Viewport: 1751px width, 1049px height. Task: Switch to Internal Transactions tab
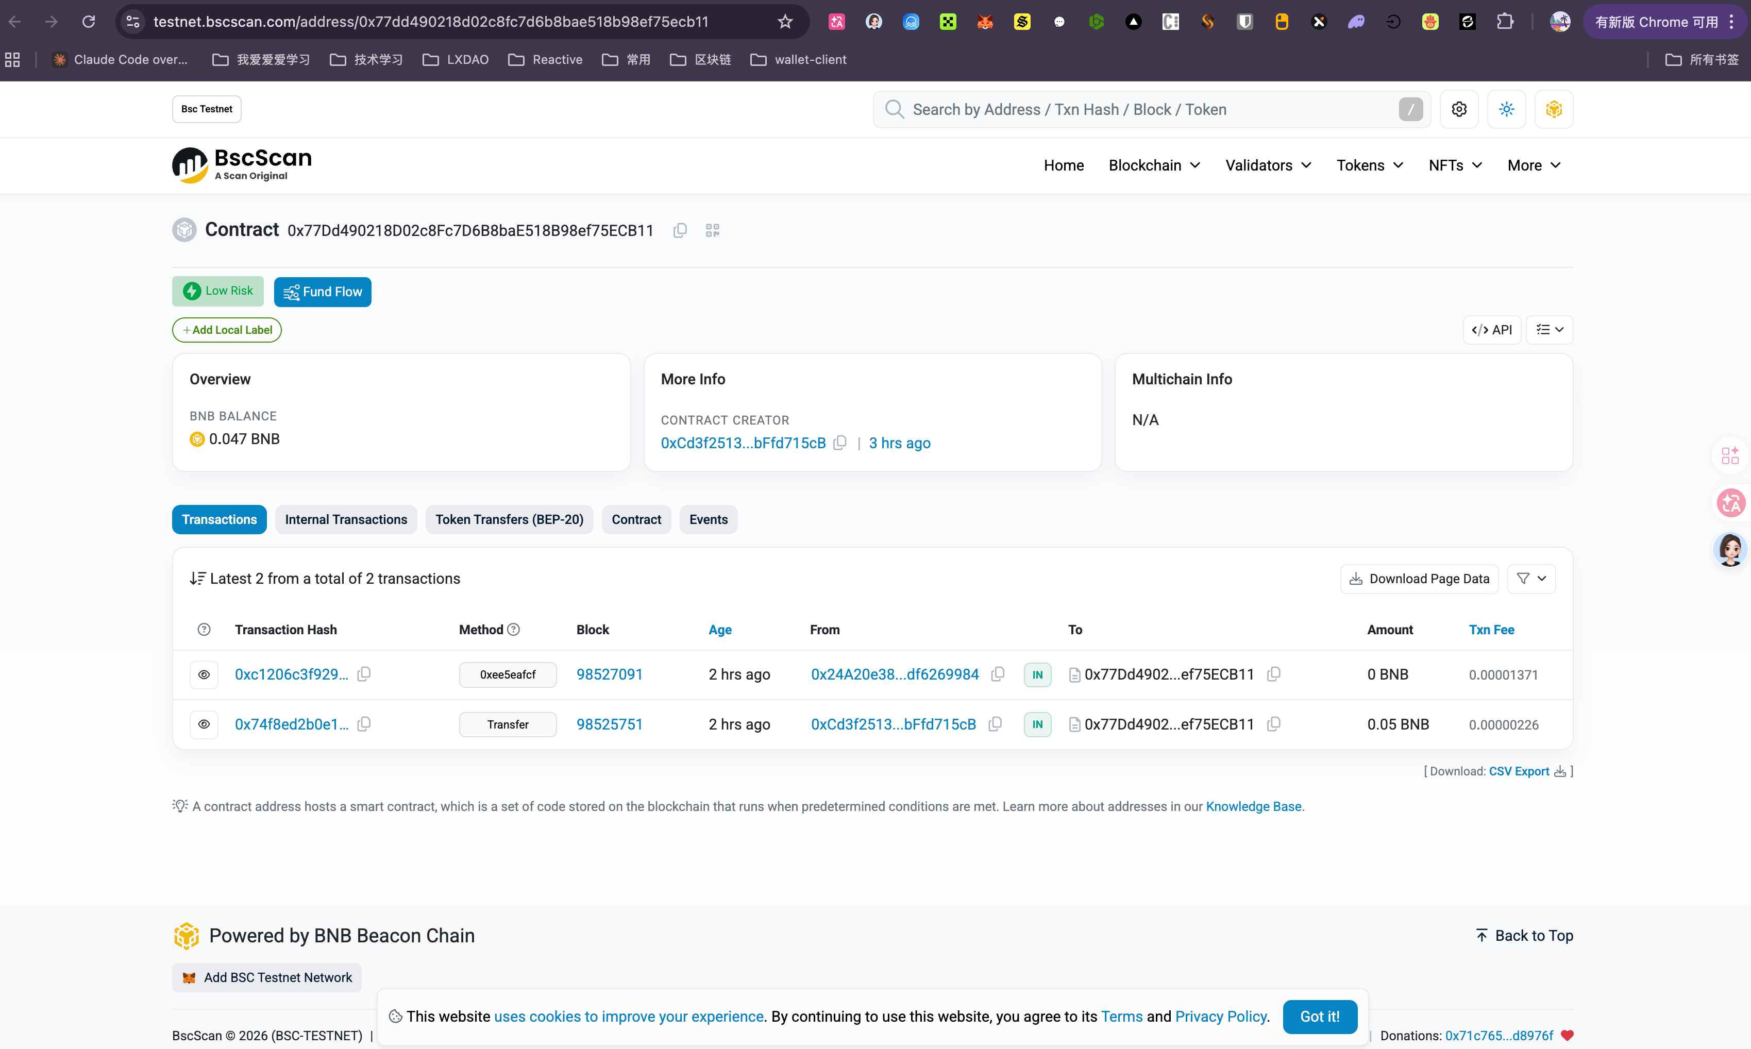pyautogui.click(x=346, y=519)
